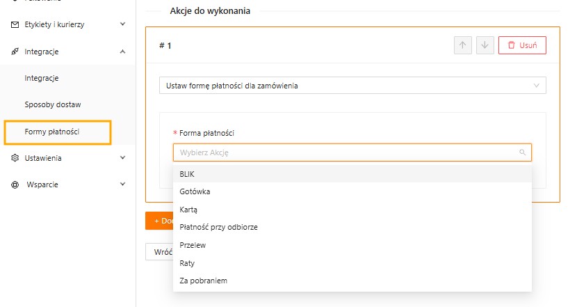This screenshot has width=577, height=307.
Task: Open the action type dropdown 'Ustaw formę płatności'
Action: click(352, 86)
